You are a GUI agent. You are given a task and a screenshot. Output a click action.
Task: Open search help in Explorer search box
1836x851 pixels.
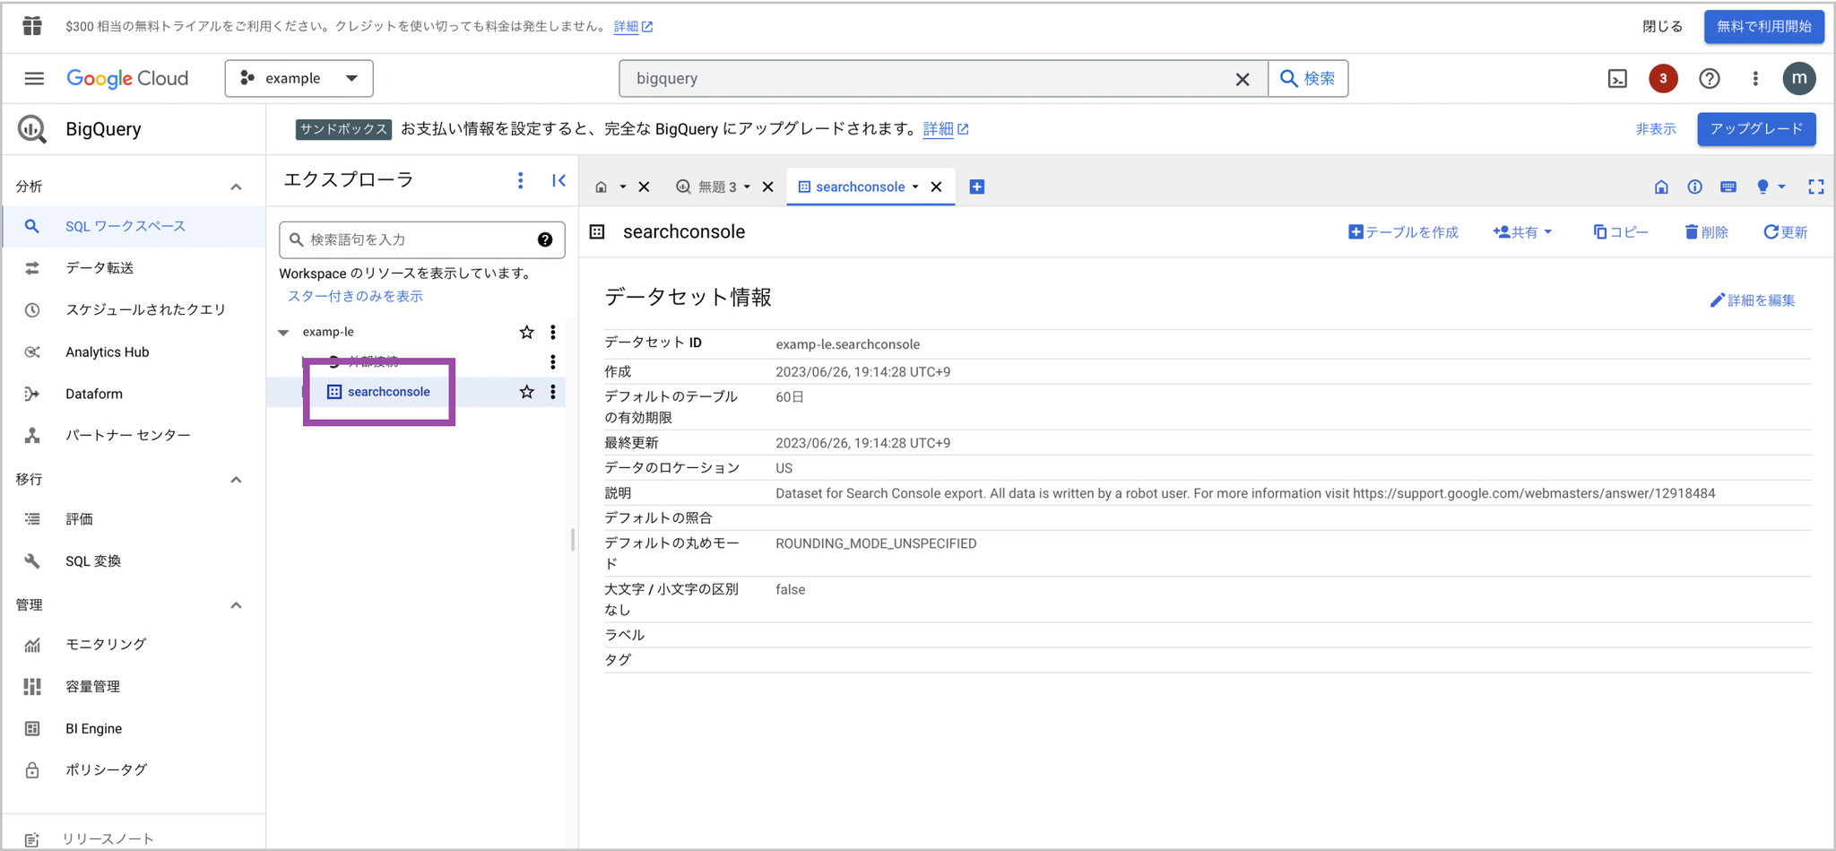pyautogui.click(x=545, y=239)
